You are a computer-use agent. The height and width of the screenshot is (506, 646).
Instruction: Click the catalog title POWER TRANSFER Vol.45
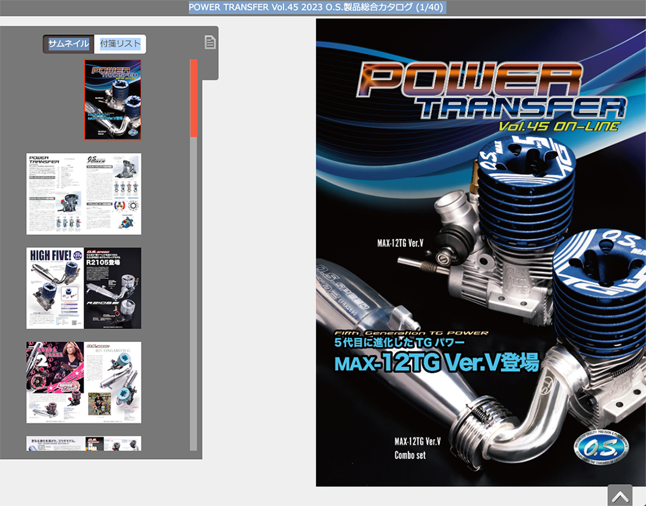coord(316,7)
